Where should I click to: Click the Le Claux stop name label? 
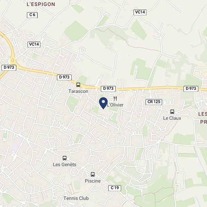tap(172, 118)
